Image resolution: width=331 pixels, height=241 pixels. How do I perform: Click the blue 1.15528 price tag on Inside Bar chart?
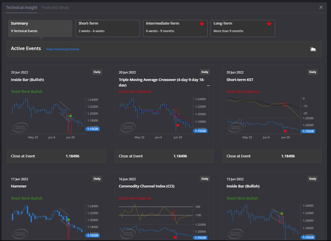(92, 129)
